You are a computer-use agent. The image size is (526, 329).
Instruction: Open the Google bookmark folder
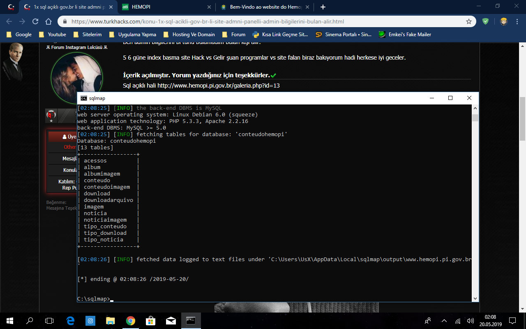point(19,35)
